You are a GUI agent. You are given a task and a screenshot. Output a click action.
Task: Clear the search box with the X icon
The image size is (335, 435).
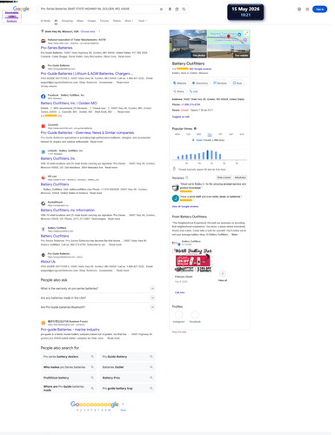click(161, 9)
